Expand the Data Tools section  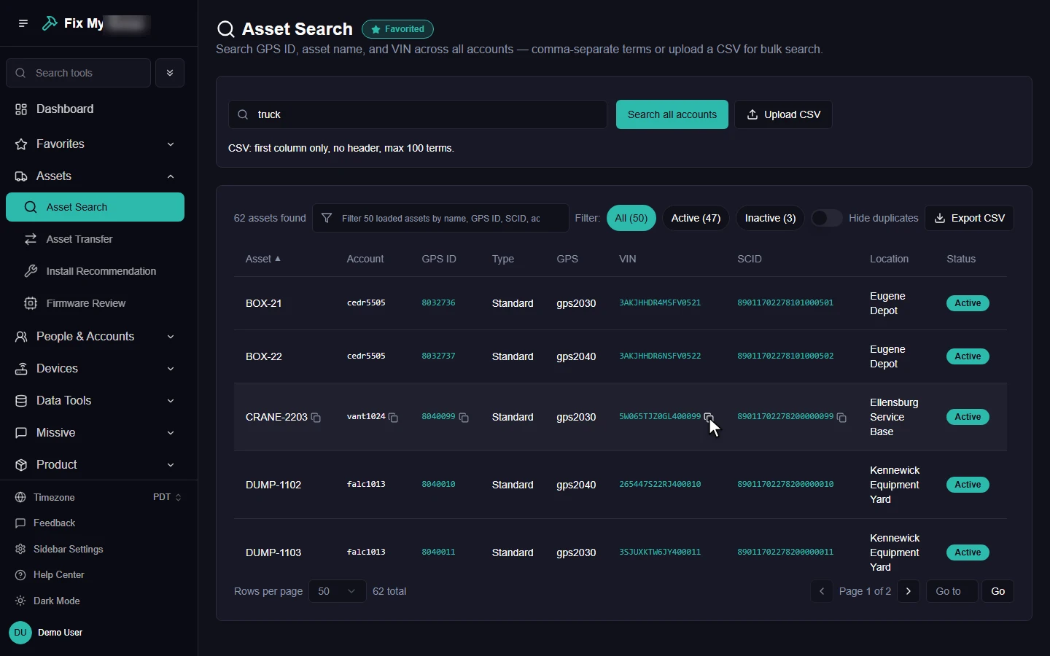point(95,401)
